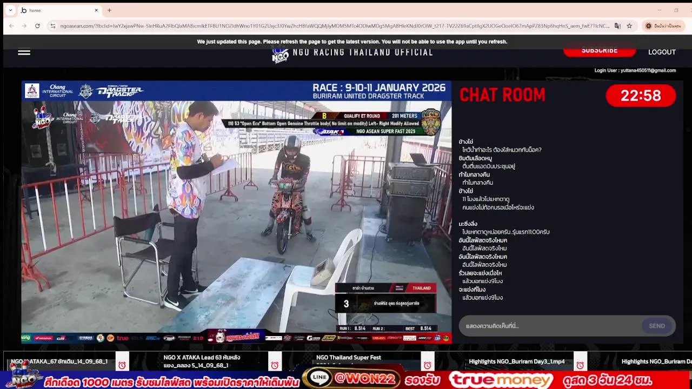Click chat username 'ทำไมกลางคืน'
The image size is (692, 389).
tap(474, 175)
